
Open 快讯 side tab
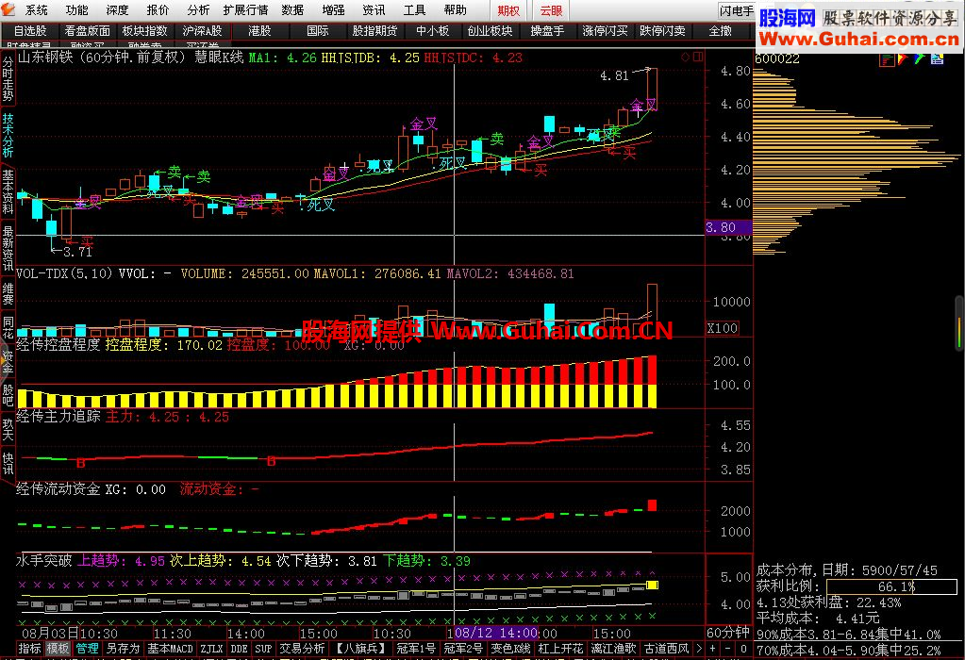8,463
